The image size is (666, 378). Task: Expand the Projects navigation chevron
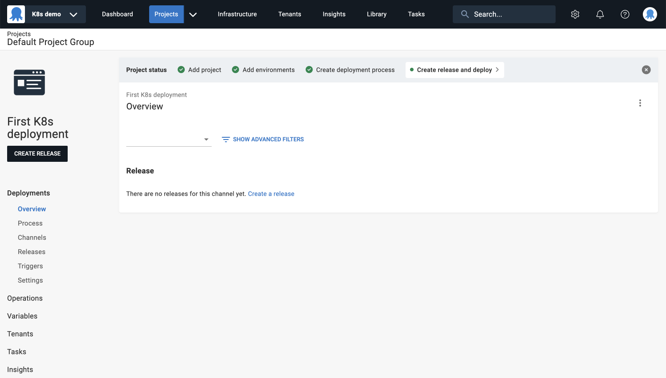pyautogui.click(x=193, y=14)
